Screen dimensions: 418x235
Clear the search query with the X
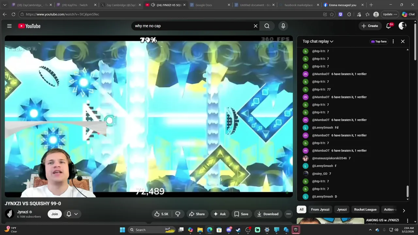tap(256, 26)
